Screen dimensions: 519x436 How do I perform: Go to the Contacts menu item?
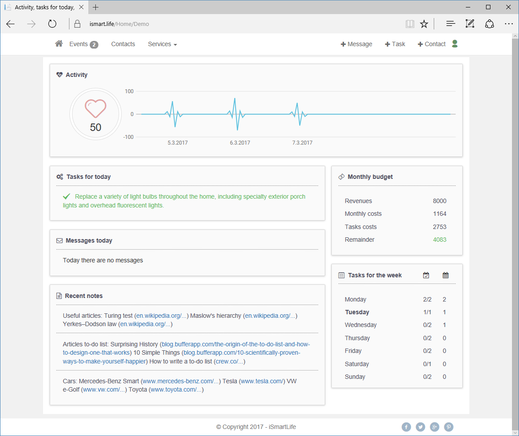[123, 44]
